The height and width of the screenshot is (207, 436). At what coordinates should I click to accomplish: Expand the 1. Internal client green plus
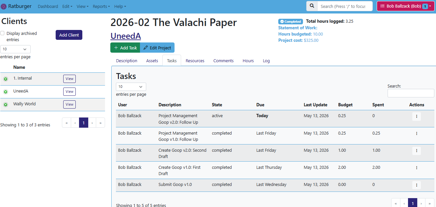[6, 79]
